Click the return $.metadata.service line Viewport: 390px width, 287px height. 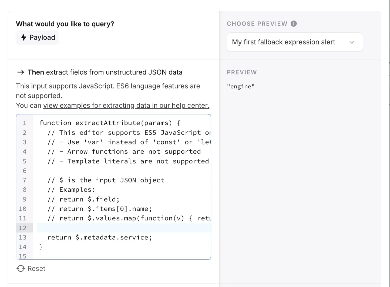click(x=99, y=237)
